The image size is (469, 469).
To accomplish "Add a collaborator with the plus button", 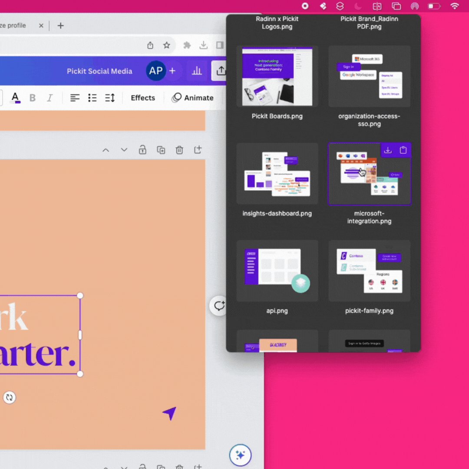I will click(172, 71).
